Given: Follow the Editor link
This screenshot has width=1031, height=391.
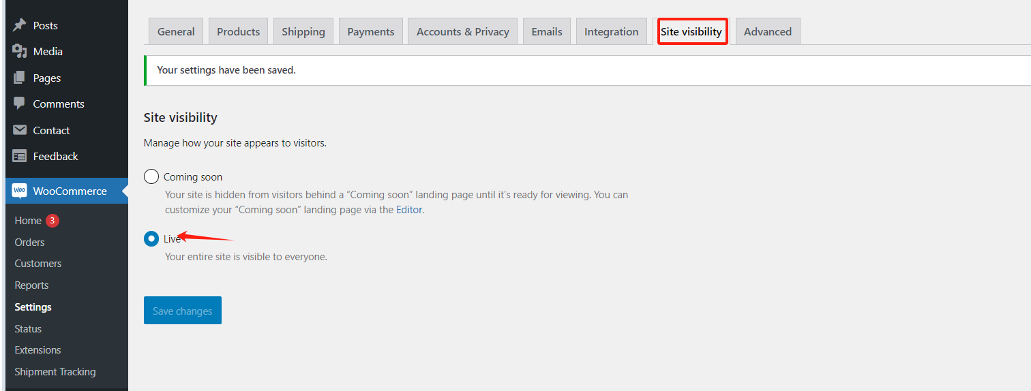Looking at the screenshot, I should (409, 210).
